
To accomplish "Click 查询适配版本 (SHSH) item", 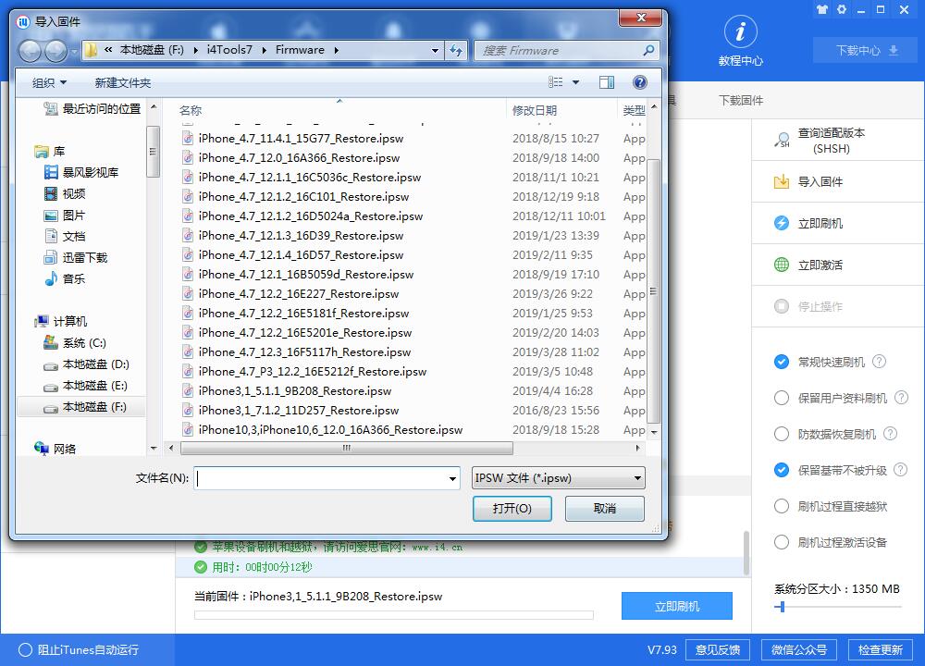I will pyautogui.click(x=832, y=141).
